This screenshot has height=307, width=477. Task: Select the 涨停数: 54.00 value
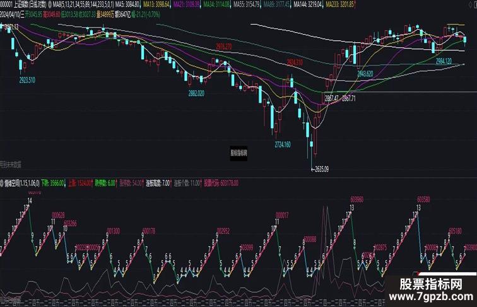[131, 183]
